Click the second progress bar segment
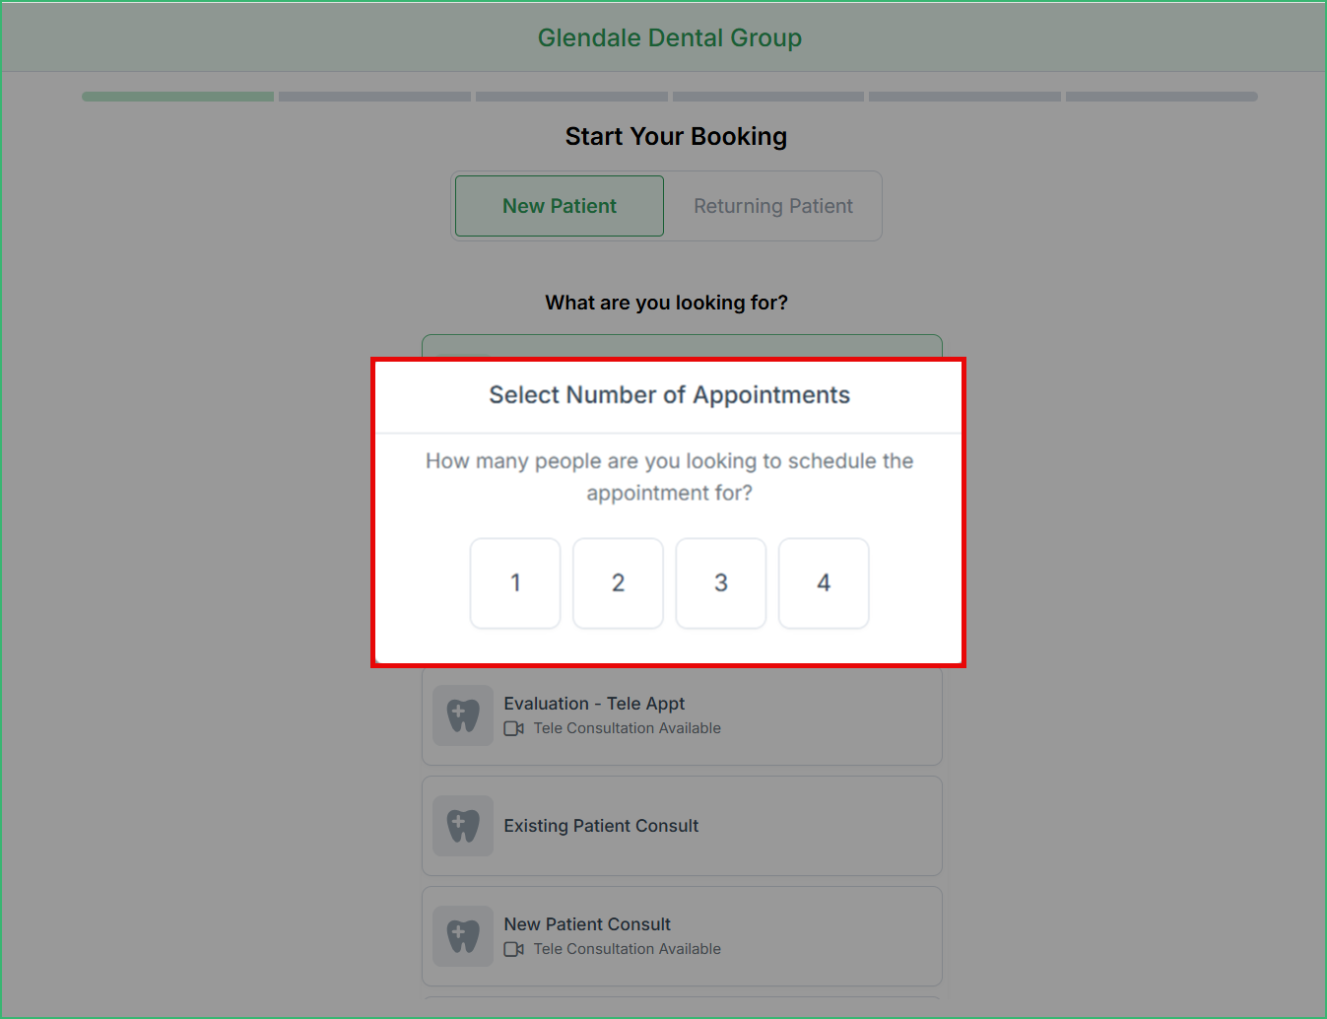Screen dimensions: 1327x1019 [373, 96]
